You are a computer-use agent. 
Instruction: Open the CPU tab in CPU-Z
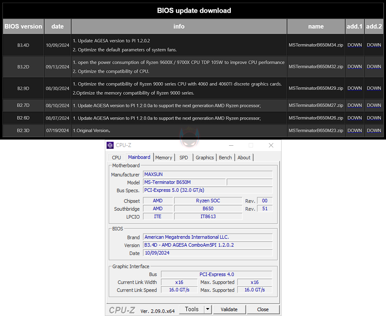116,158
